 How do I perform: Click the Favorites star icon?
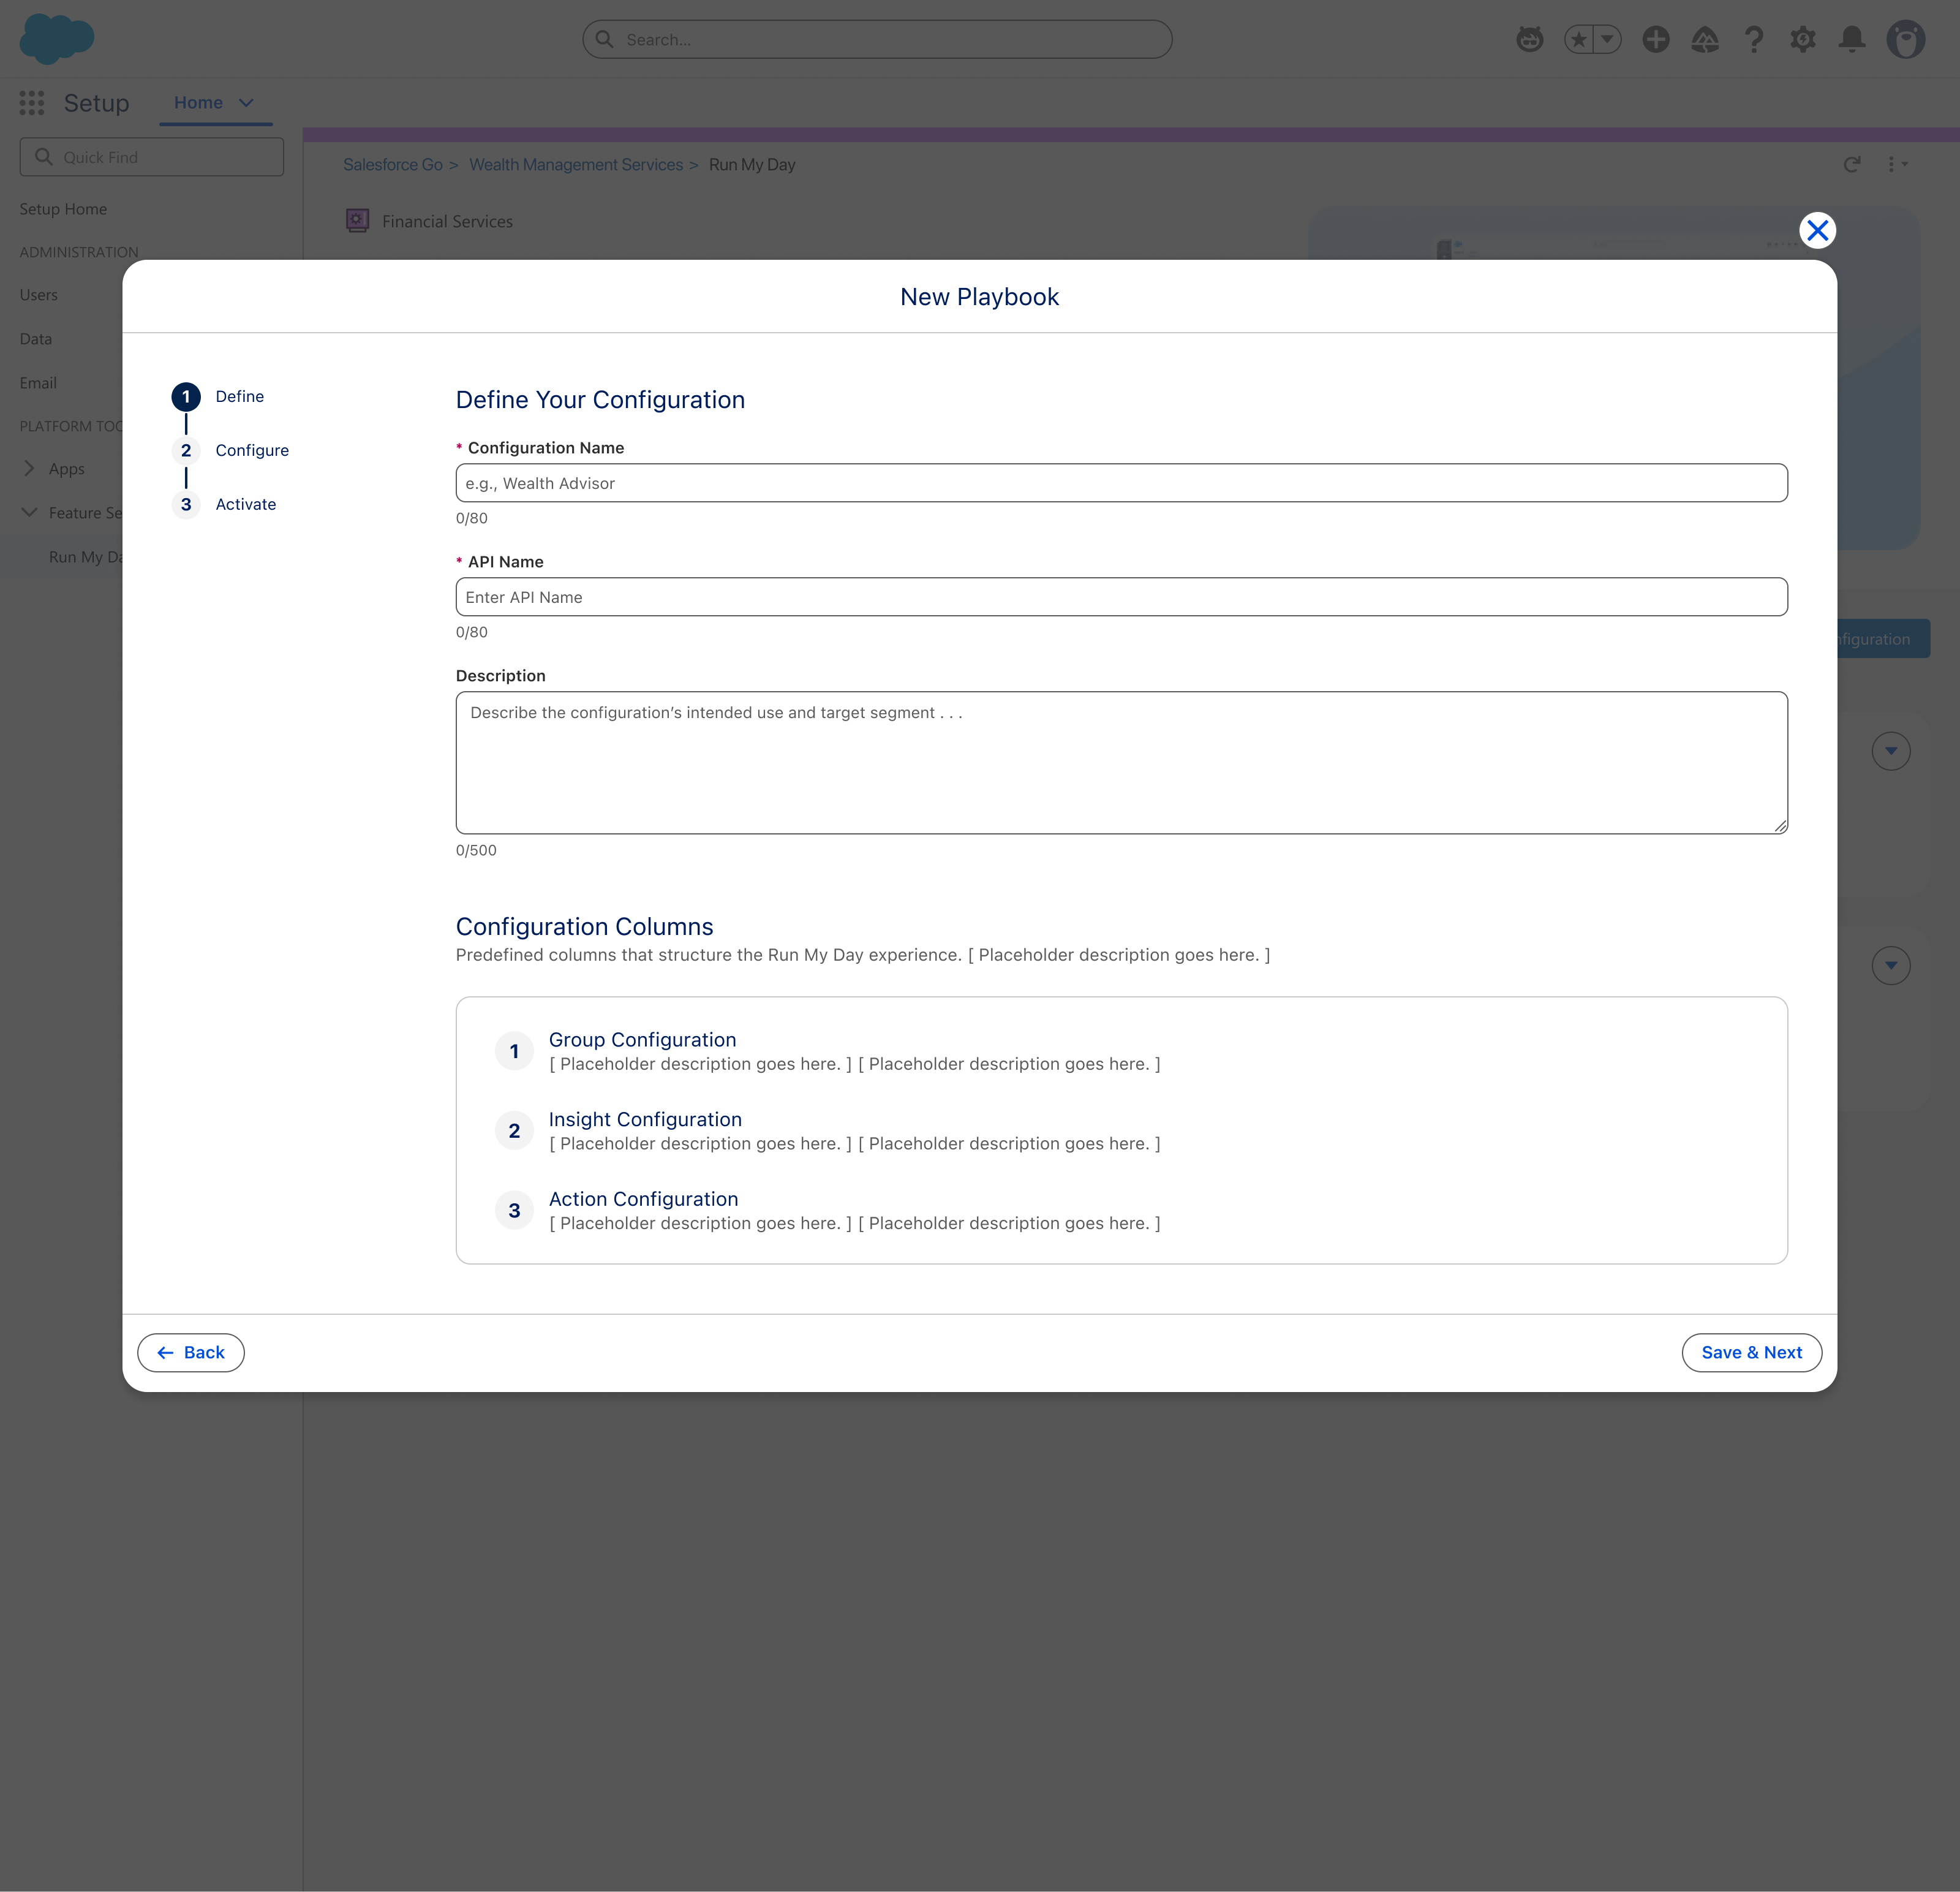1579,39
